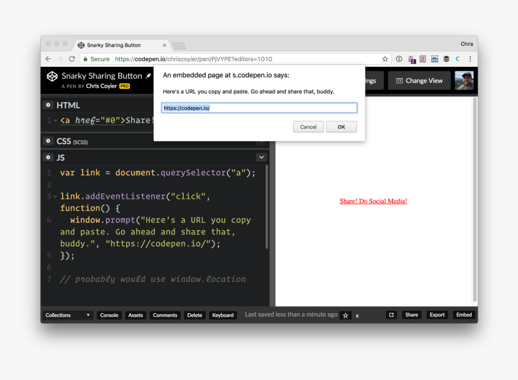Screen dimensions: 518x380
Task: Reload the page with the refresh icon
Action: 72,59
